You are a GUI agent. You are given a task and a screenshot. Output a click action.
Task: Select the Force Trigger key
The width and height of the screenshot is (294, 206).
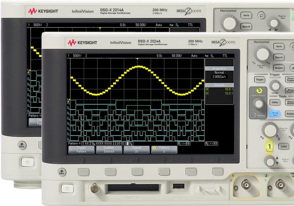click(x=290, y=79)
